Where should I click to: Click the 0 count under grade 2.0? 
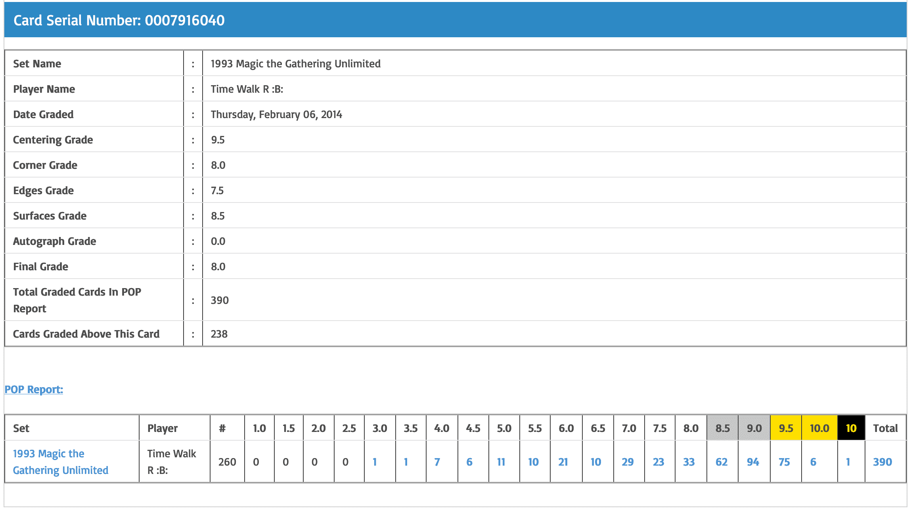[314, 462]
